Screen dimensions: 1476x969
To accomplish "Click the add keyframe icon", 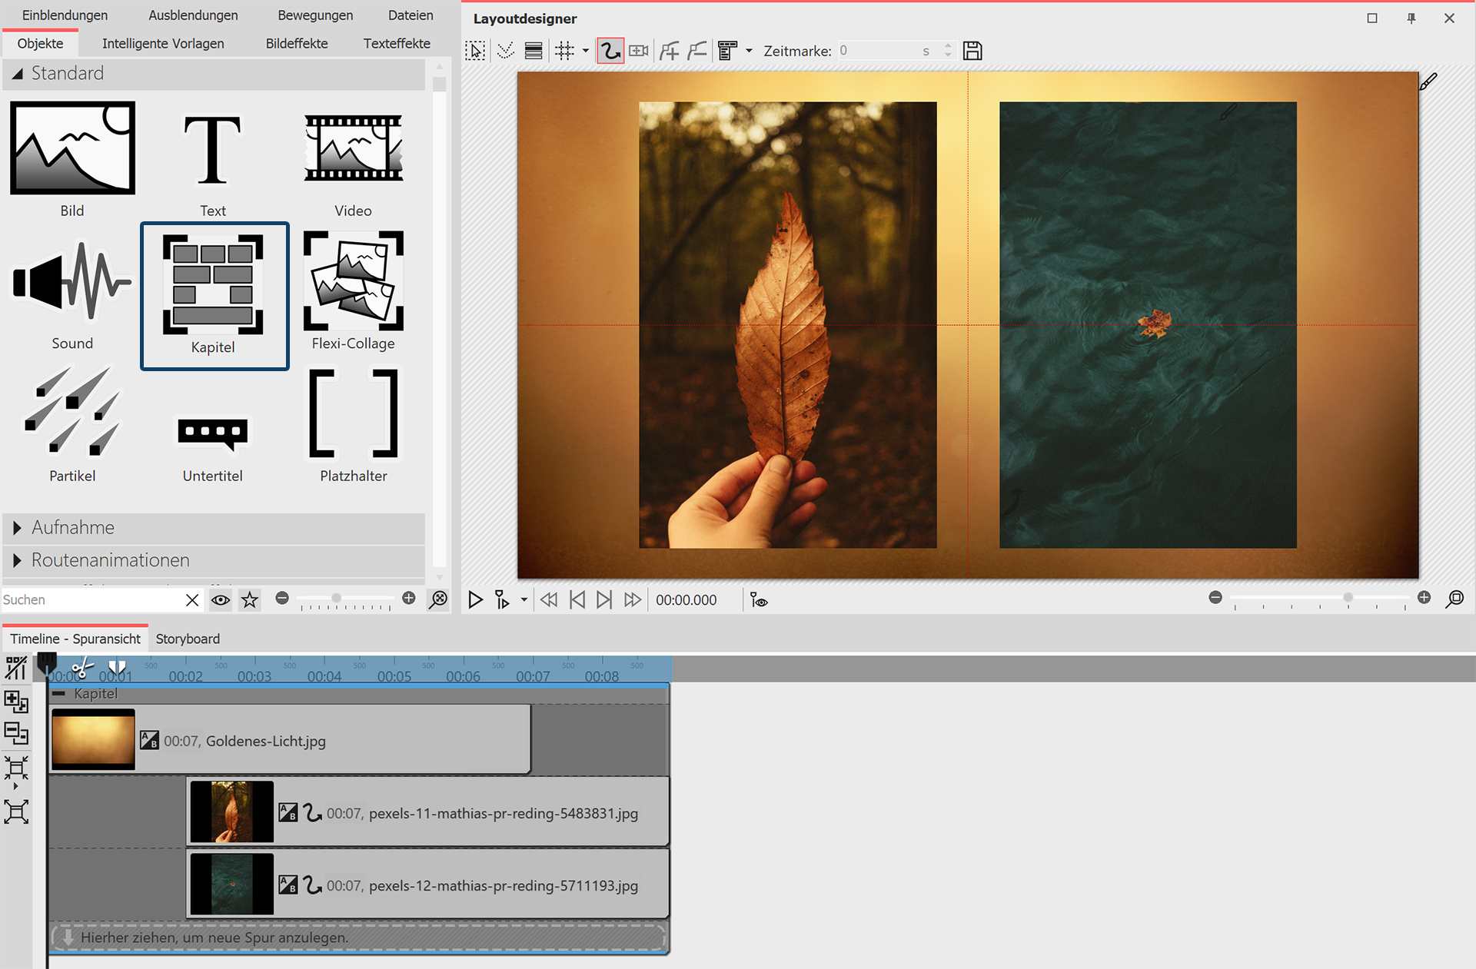I will (669, 51).
